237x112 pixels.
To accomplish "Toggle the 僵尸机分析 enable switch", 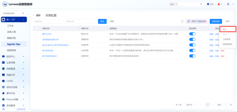I will (192, 34).
